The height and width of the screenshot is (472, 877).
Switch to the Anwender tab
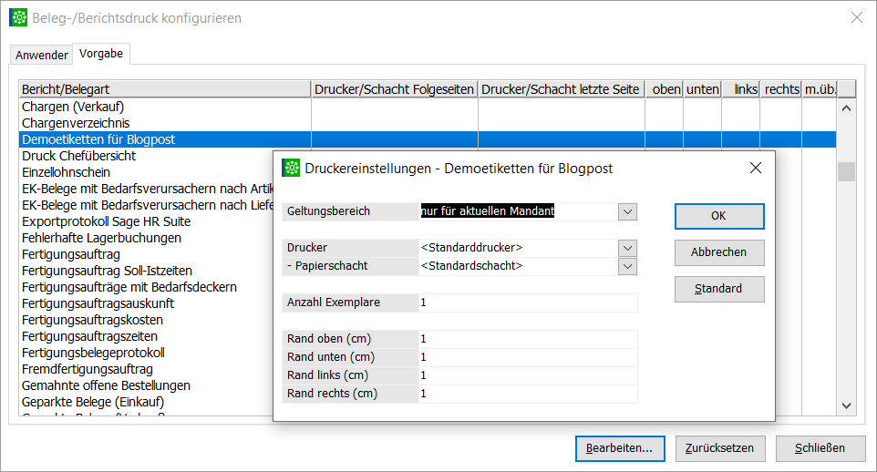(x=41, y=55)
